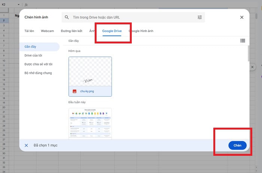Switch to the Webcam tab

(48, 31)
